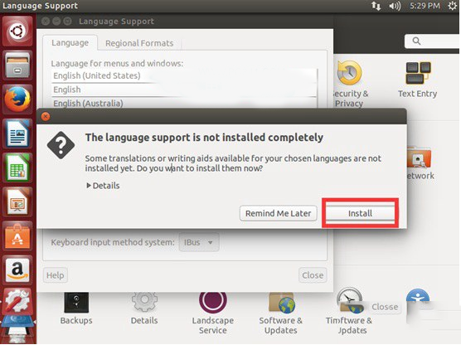
Task: Open the IBus keyboard input method dropdown
Action: click(x=199, y=242)
